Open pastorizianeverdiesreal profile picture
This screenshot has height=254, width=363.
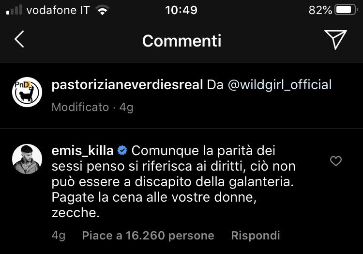pos(27,92)
